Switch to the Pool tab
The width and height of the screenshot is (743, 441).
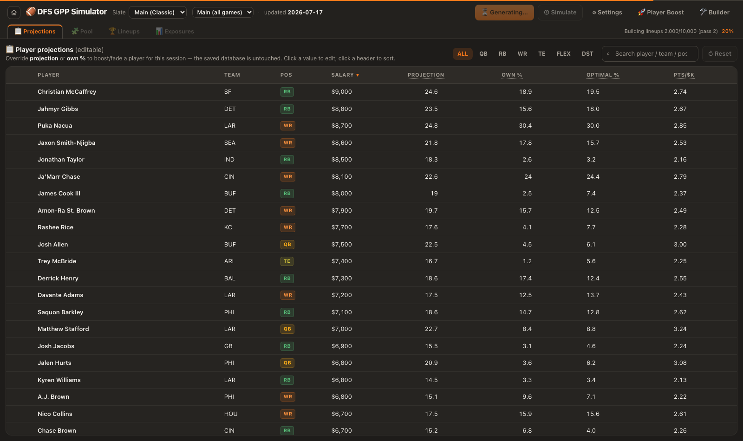point(82,31)
